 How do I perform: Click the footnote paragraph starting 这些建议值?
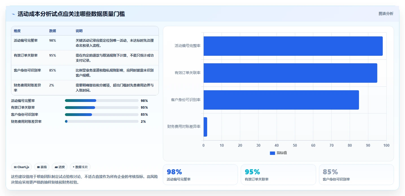coord(84,179)
